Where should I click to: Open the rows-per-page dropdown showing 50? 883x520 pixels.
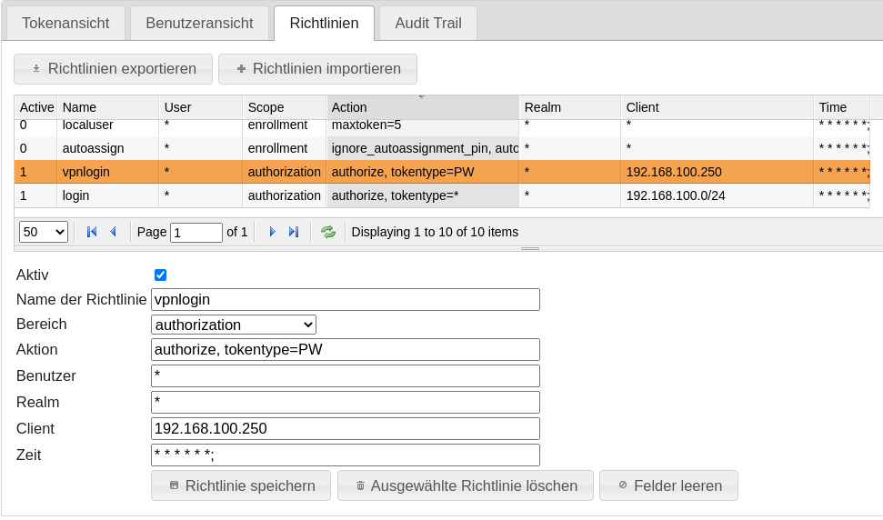click(44, 232)
